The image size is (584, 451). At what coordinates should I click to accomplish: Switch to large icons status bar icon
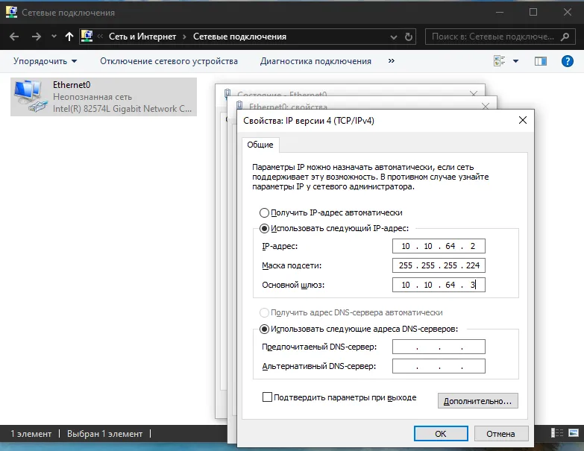pos(574,433)
